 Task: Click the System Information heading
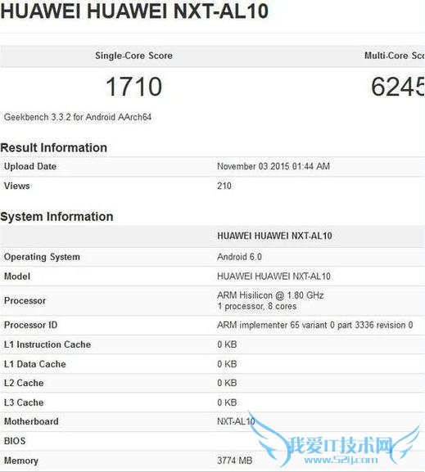click(x=57, y=217)
